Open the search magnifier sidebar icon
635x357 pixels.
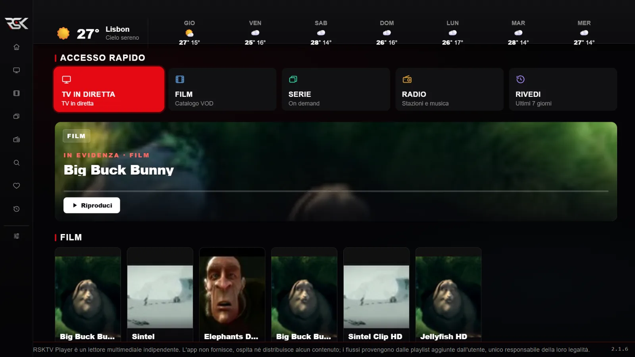click(16, 163)
